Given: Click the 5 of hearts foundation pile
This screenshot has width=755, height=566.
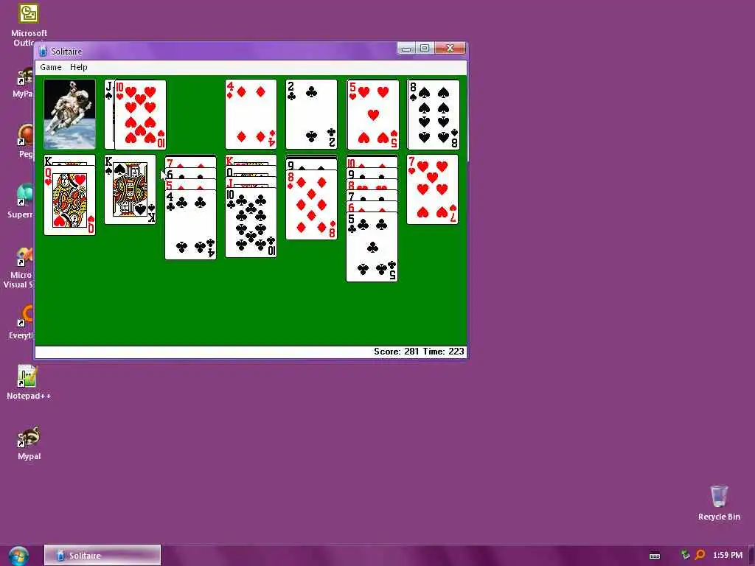Looking at the screenshot, I should pos(372,114).
